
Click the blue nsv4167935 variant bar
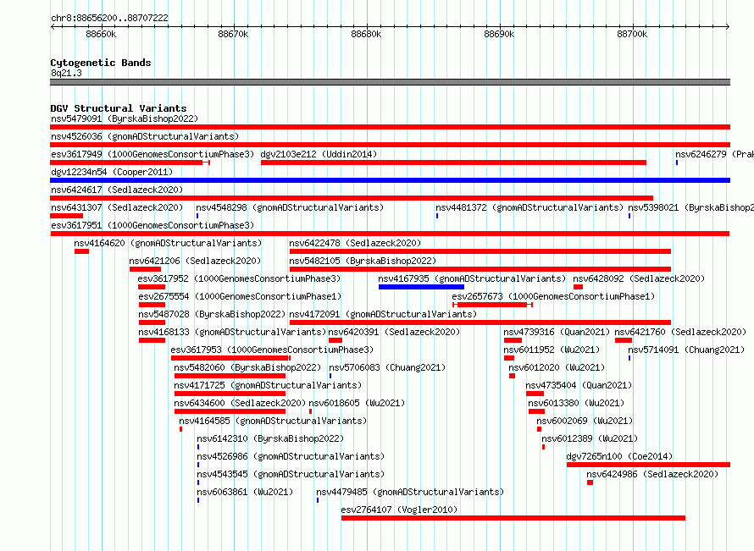coord(421,287)
